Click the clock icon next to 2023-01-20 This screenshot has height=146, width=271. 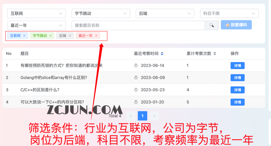[136, 102]
